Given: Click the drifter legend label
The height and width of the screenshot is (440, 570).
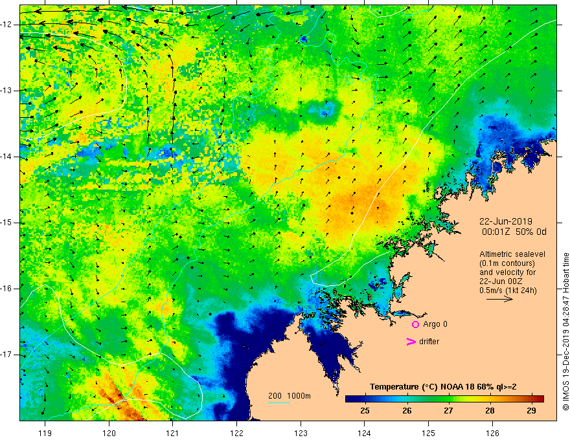Looking at the screenshot, I should [x=429, y=342].
